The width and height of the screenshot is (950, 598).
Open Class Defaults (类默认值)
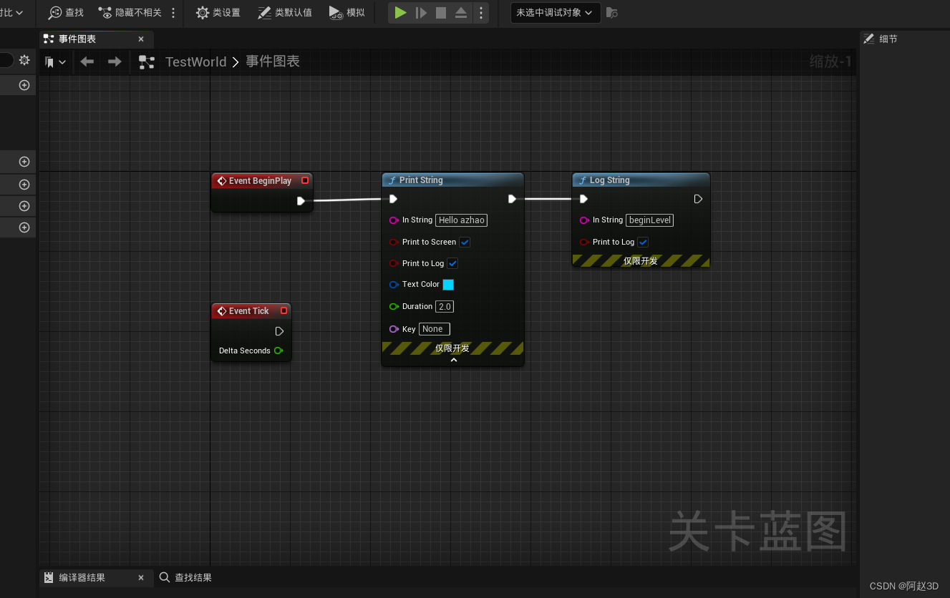285,13
